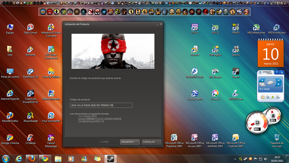289x163 pixels.
Task: Open the Equipo desktop icon
Action: click(10, 29)
